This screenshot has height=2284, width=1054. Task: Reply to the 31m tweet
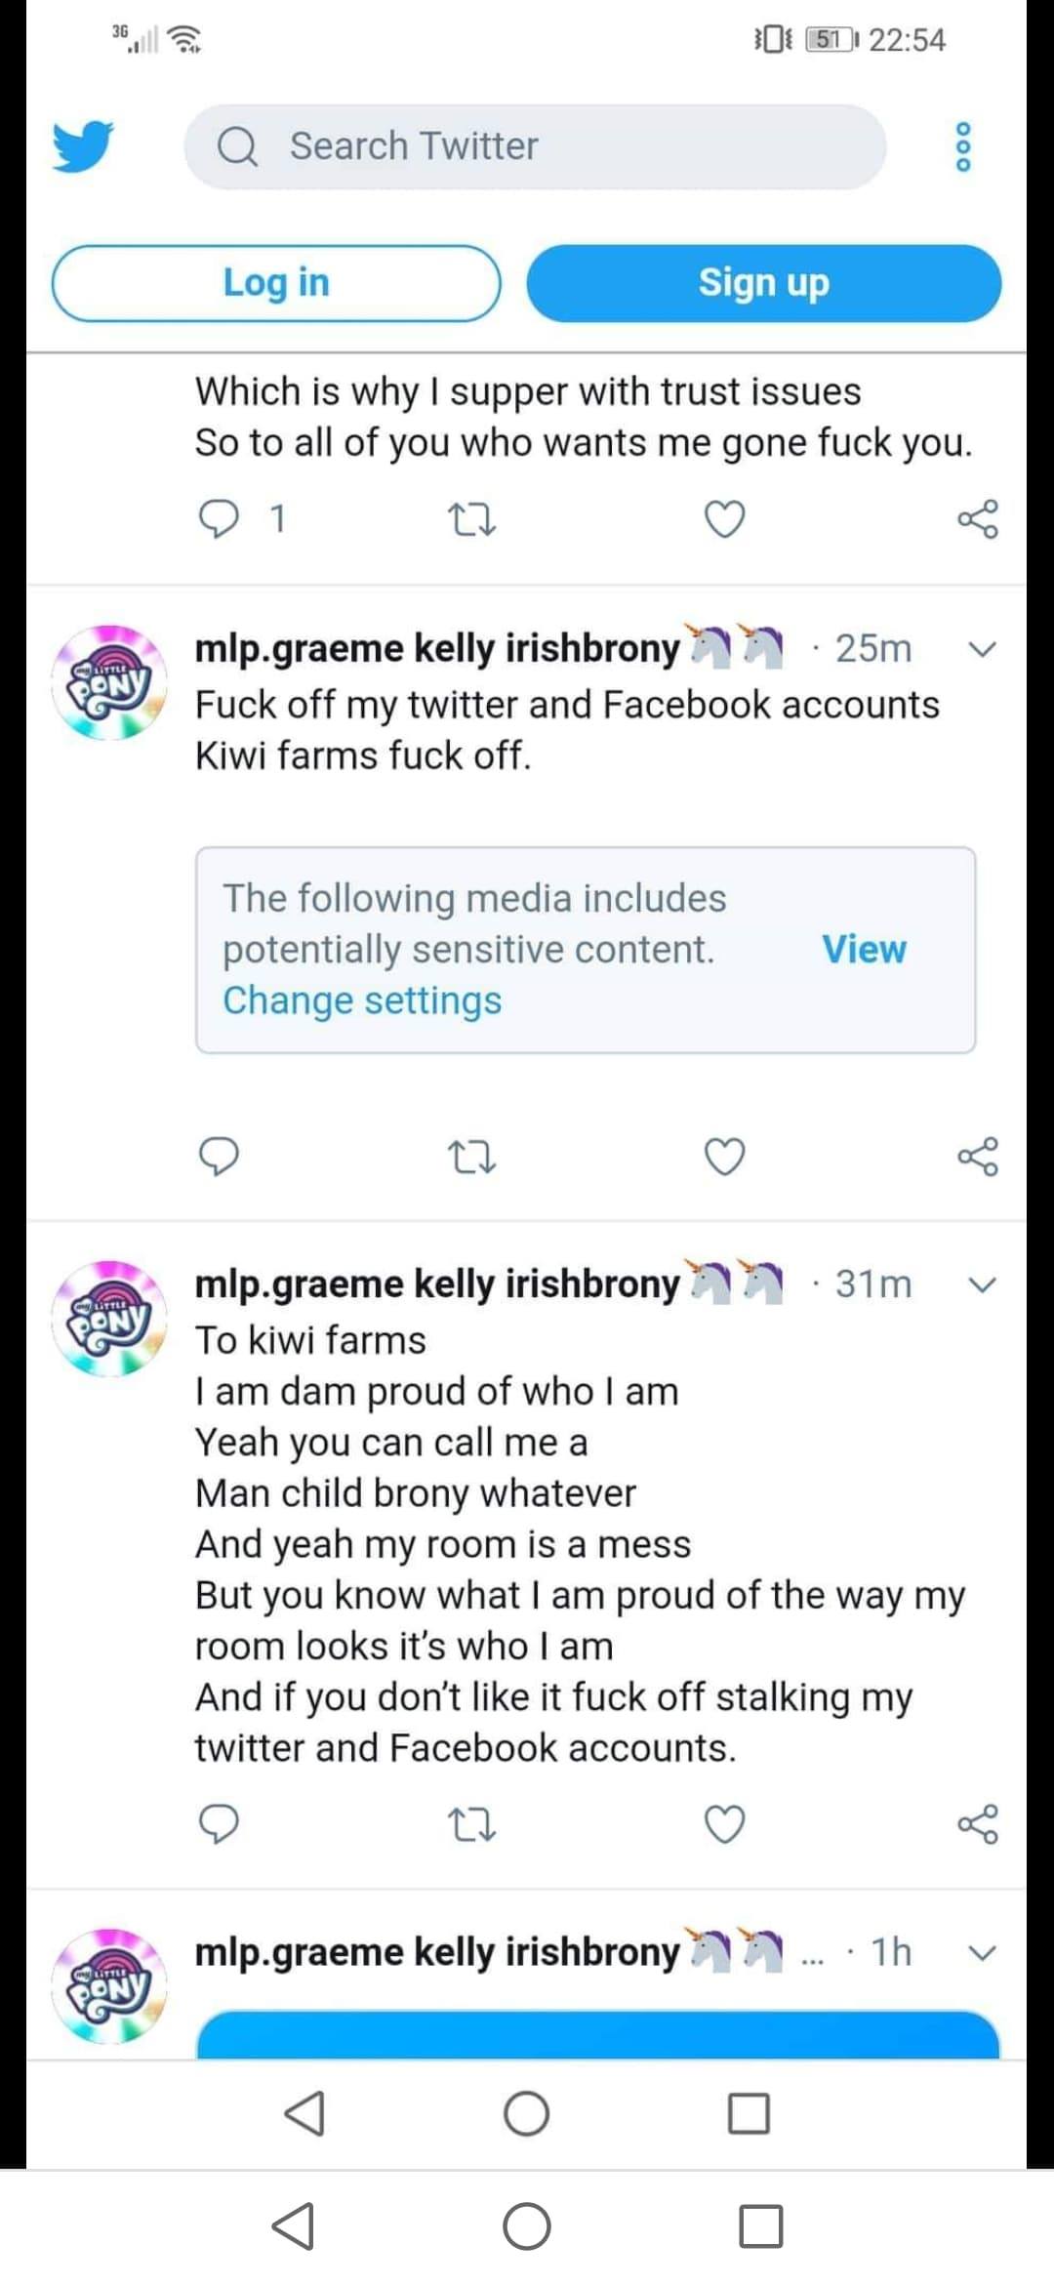click(x=219, y=1823)
